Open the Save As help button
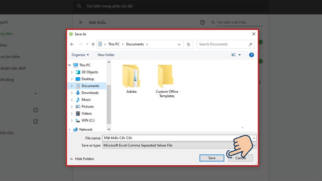The image size is (322, 181). pyautogui.click(x=251, y=55)
